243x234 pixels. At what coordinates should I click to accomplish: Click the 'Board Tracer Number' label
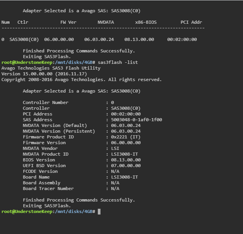tap(49, 188)
